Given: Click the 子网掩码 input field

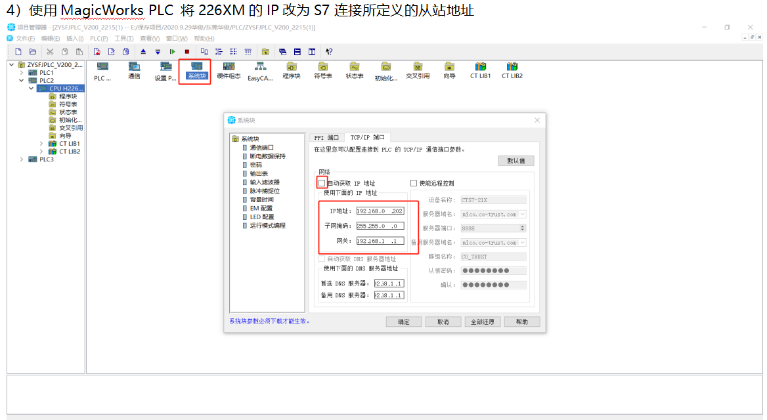Looking at the screenshot, I should 380,226.
